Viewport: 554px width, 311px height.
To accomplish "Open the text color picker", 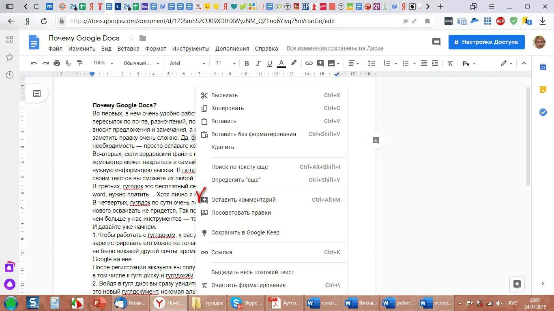I will click(x=281, y=63).
